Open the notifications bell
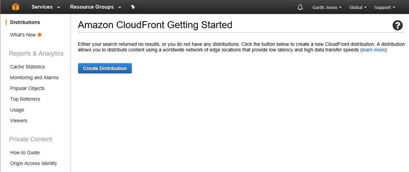409x172 pixels. (x=300, y=7)
